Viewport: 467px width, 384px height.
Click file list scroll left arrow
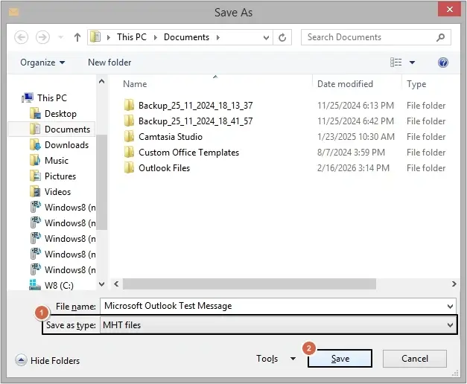tap(116, 284)
